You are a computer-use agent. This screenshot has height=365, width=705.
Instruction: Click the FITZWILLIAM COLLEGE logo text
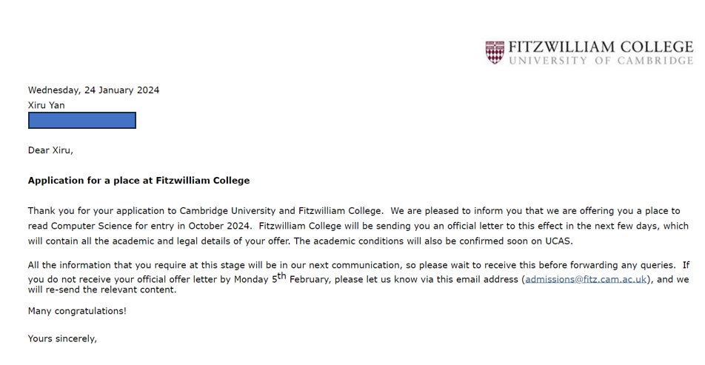click(x=601, y=47)
